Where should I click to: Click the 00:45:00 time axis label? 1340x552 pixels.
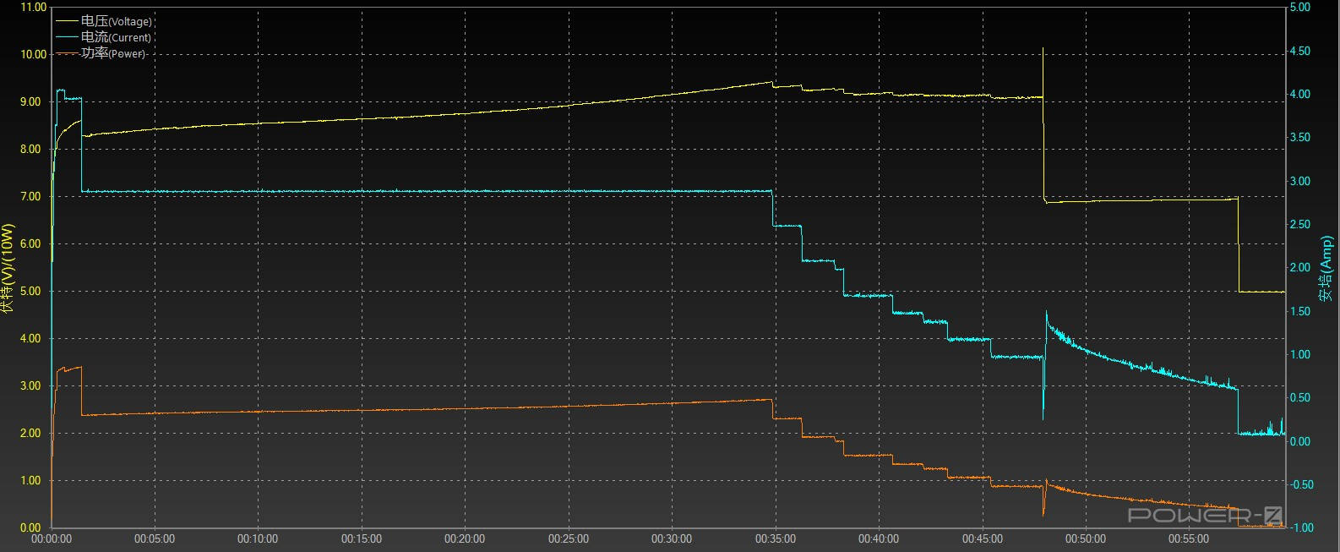(x=983, y=538)
